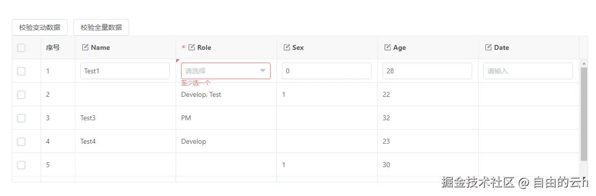Click the scrollbar up arrow

point(583,64)
